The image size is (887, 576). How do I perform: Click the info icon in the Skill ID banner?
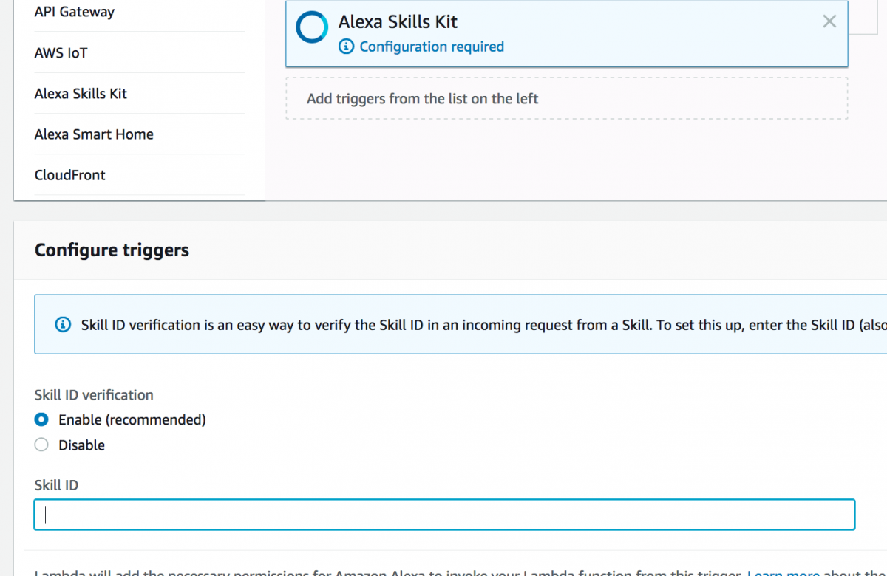tap(63, 324)
